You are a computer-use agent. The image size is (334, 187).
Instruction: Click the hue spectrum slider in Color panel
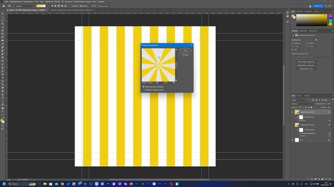330,20
